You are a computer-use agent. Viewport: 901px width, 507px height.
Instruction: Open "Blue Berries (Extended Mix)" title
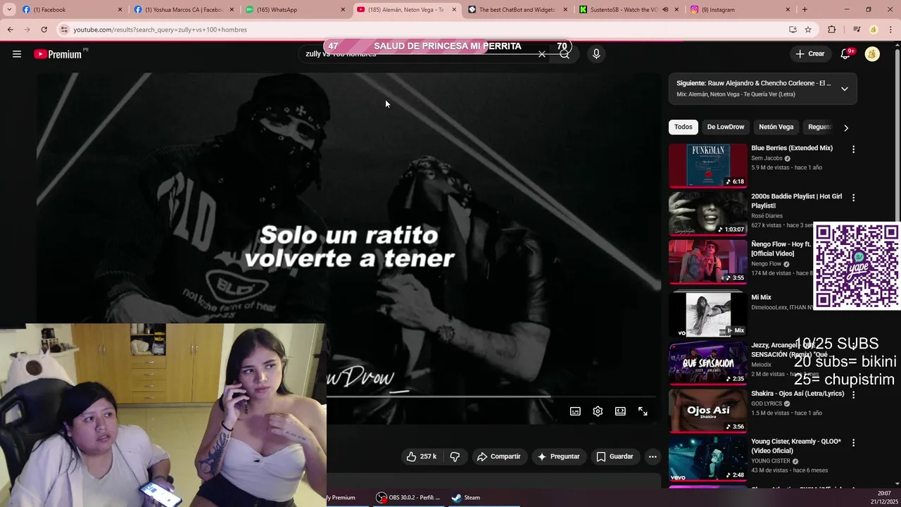pyautogui.click(x=792, y=148)
